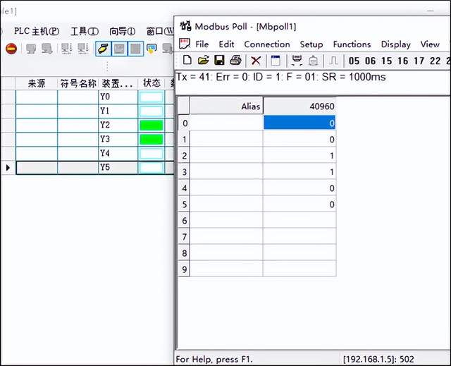The width and height of the screenshot is (451, 366).
Task: Click row header 9 in Modbus Poll grid
Action: click(x=184, y=269)
